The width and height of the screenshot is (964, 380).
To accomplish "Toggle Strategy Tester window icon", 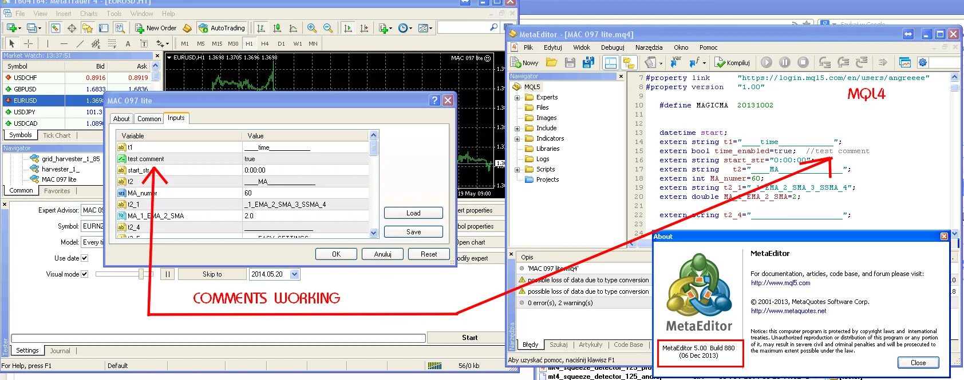I will 120,27.
